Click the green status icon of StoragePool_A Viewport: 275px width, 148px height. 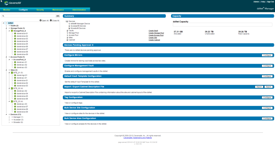point(12,31)
